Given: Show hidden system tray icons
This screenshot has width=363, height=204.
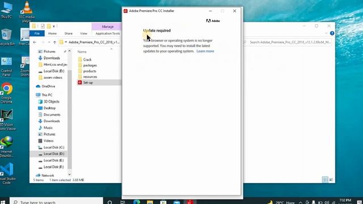Looking at the screenshot, I should [301, 202].
